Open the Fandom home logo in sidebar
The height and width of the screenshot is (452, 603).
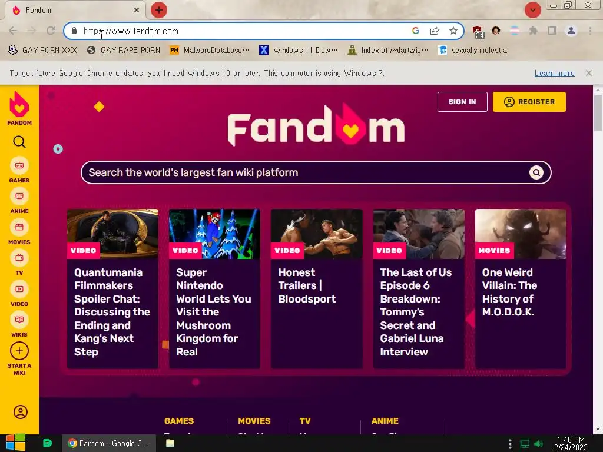tap(19, 108)
